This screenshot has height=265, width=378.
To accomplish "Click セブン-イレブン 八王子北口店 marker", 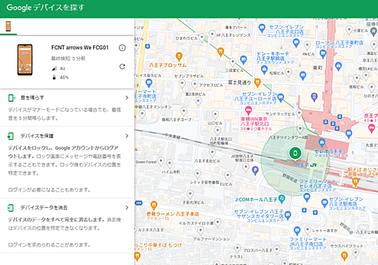I will [262, 28].
